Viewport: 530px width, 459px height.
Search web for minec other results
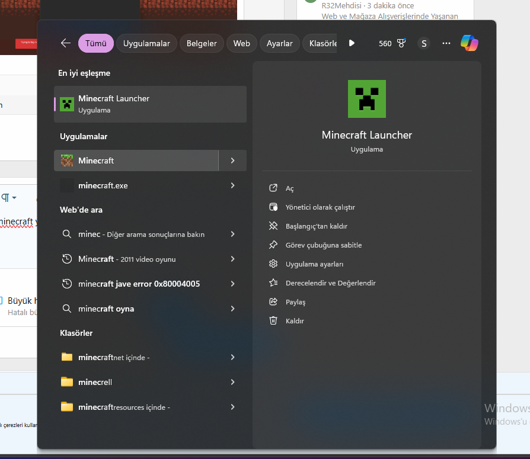tap(136, 234)
